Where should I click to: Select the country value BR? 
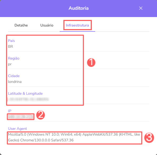tap(11, 46)
